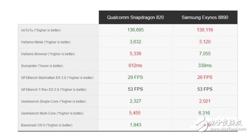
Task: Select GFXBench Manhattan ES 3.0 row label
Action: (57, 78)
